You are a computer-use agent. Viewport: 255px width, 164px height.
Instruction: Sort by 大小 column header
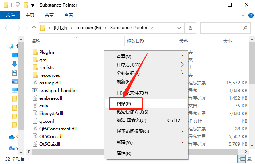click(x=228, y=41)
